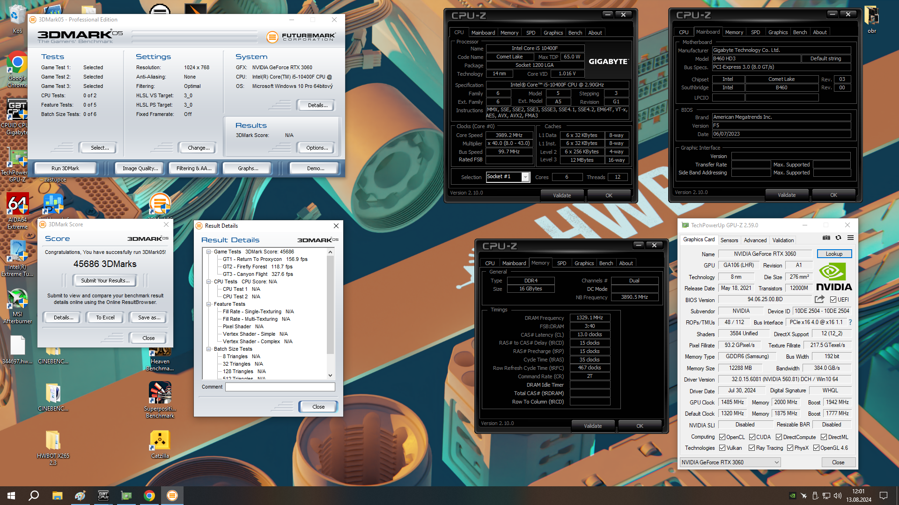899x505 pixels.
Task: Click Validate in the CPU-Z Memory window
Action: (593, 426)
